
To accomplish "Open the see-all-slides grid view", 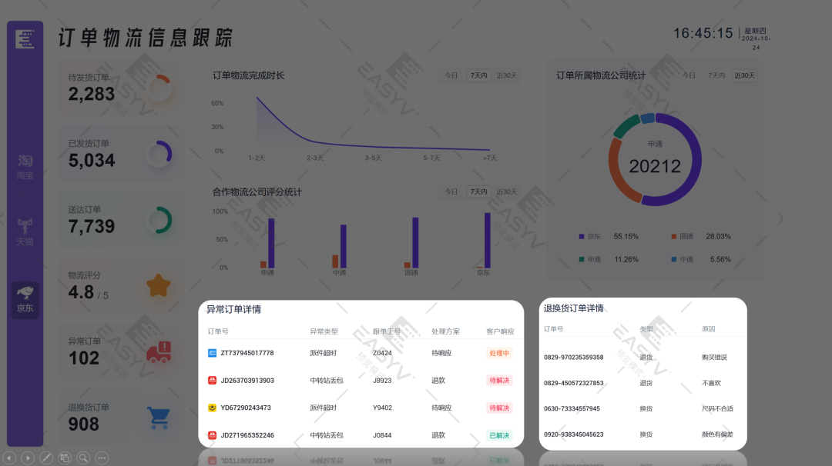I will pyautogui.click(x=65, y=458).
